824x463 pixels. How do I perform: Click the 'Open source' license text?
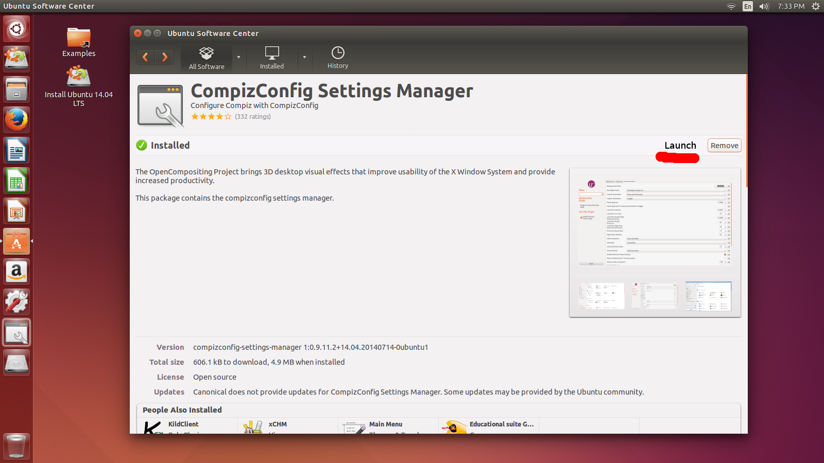pos(215,377)
